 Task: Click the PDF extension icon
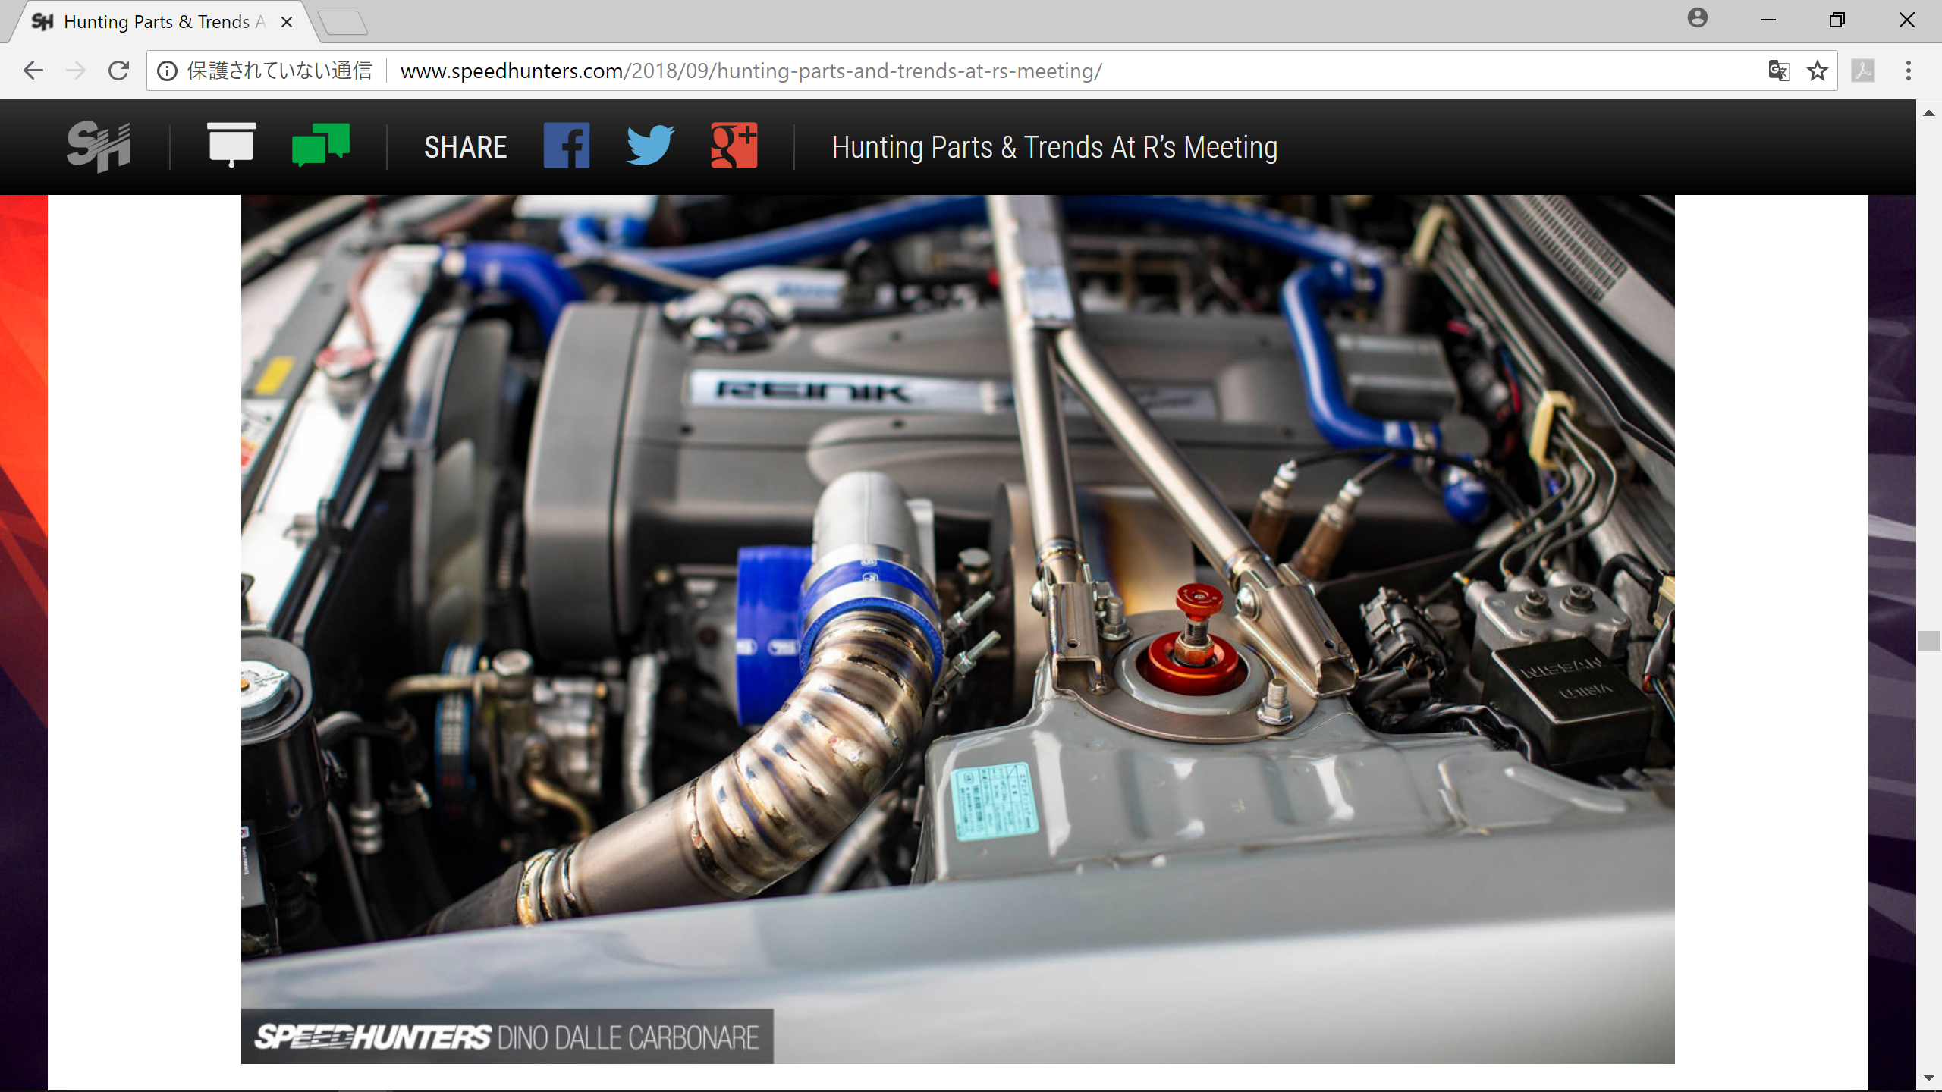click(1863, 71)
